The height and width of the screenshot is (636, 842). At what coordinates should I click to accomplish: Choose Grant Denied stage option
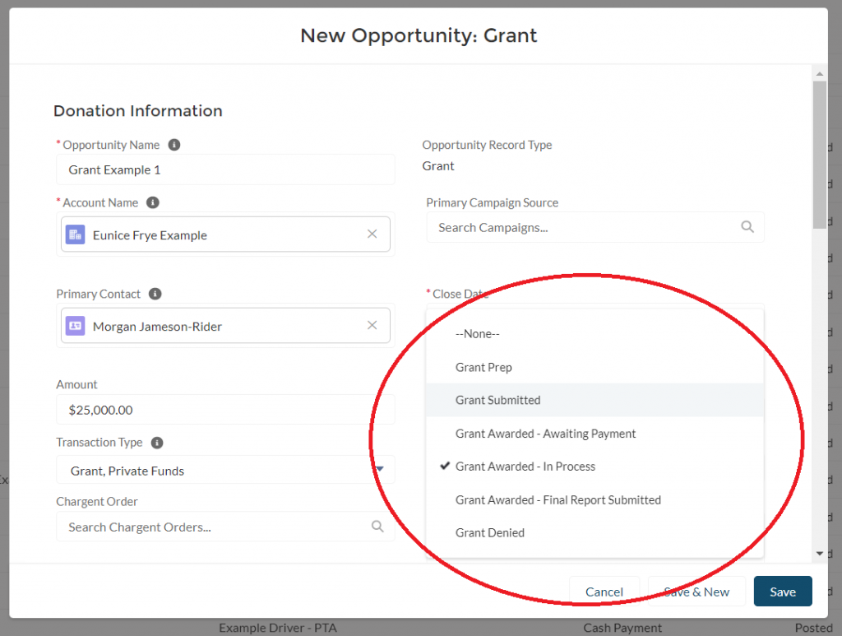point(489,532)
